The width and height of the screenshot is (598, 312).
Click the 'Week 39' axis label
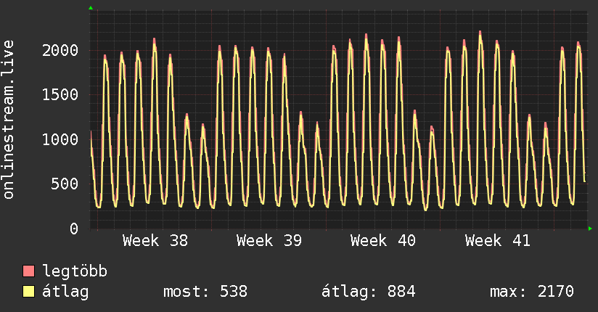pyautogui.click(x=269, y=241)
